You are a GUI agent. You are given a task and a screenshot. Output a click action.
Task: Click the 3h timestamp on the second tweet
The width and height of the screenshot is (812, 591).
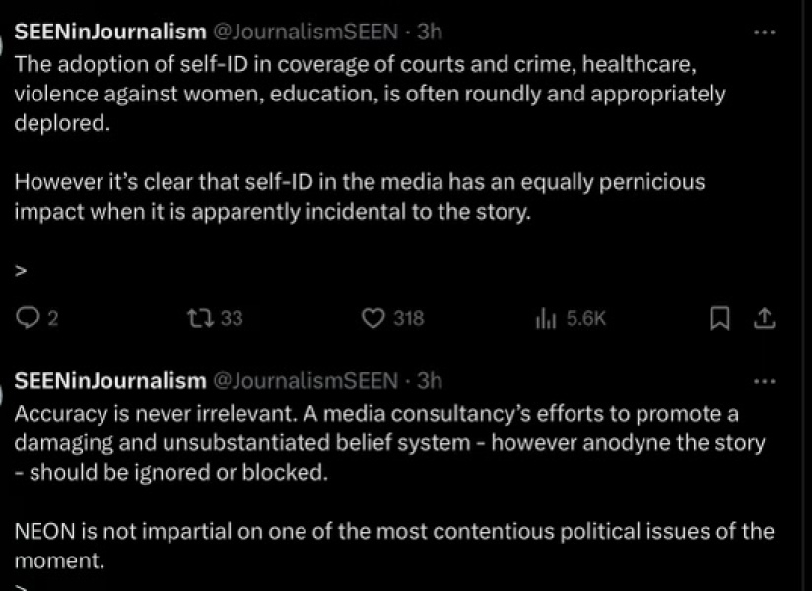click(430, 381)
